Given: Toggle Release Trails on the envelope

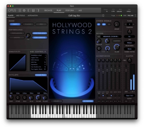Looking at the screenshot, I should [41, 75].
